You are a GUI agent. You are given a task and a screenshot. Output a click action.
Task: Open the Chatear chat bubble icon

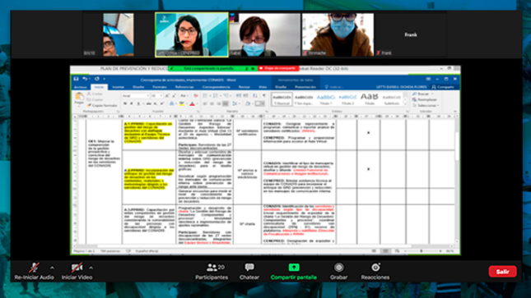(x=249, y=268)
